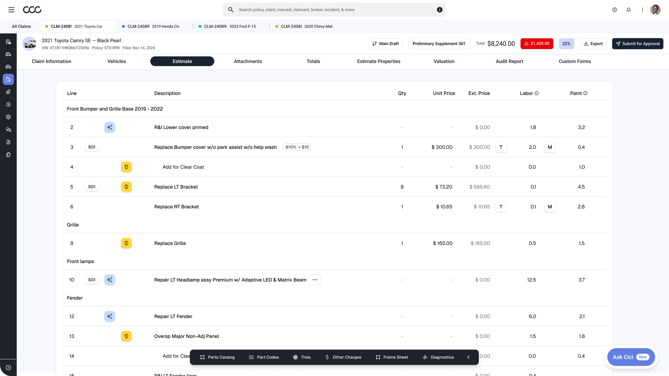Open Ask Cici assistant
The height and width of the screenshot is (376, 669).
[631, 357]
